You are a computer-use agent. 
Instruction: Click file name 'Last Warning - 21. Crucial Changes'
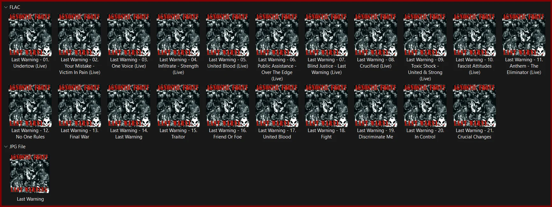475,134
